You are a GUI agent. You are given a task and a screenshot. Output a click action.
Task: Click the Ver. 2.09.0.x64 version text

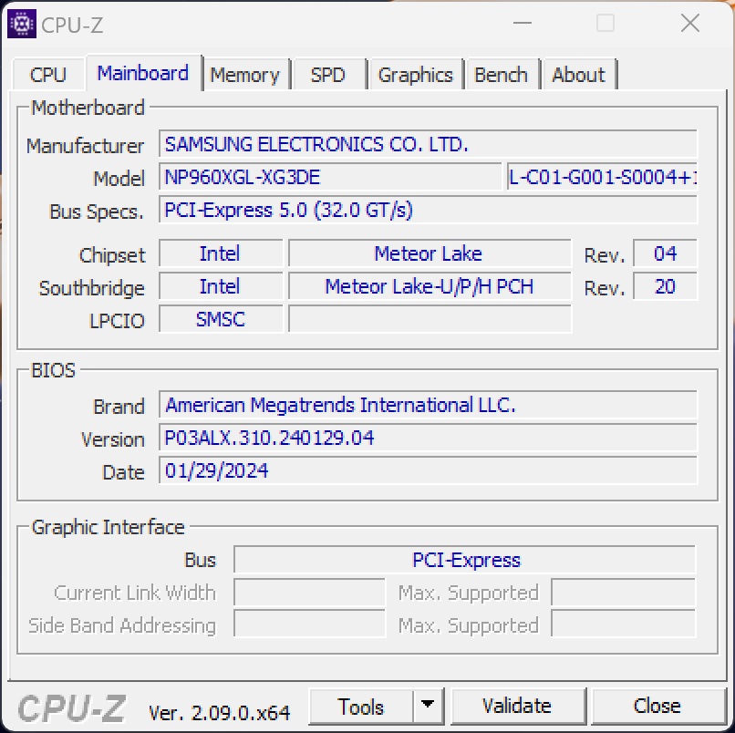click(220, 713)
